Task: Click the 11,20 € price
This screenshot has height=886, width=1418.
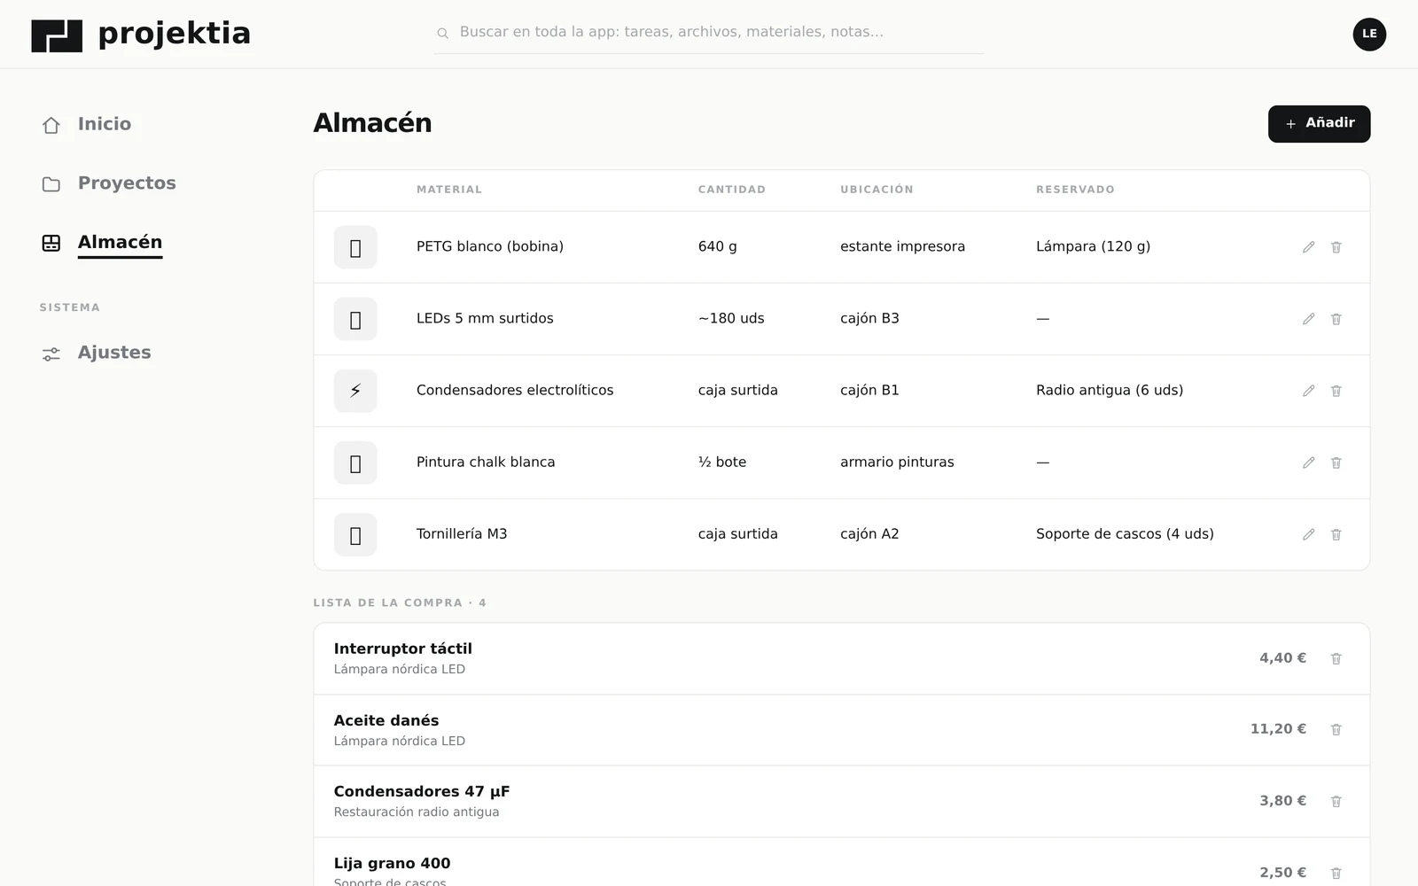Action: click(1278, 729)
